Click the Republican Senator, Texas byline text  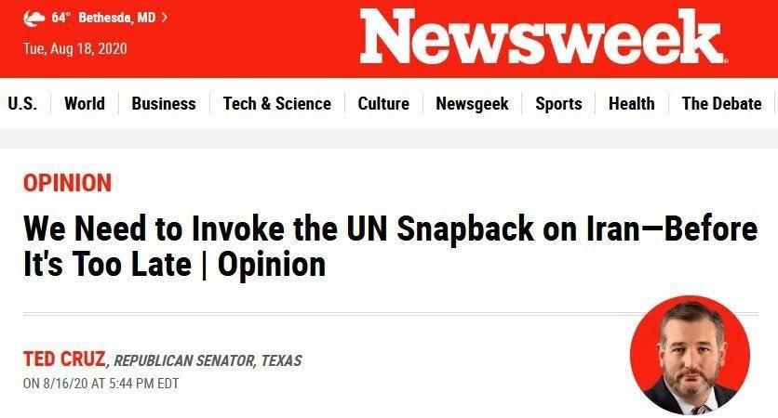point(208,361)
